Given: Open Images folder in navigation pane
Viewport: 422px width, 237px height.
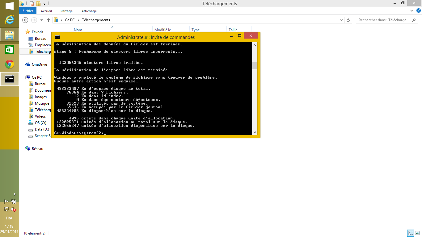Looking at the screenshot, I should point(41,97).
